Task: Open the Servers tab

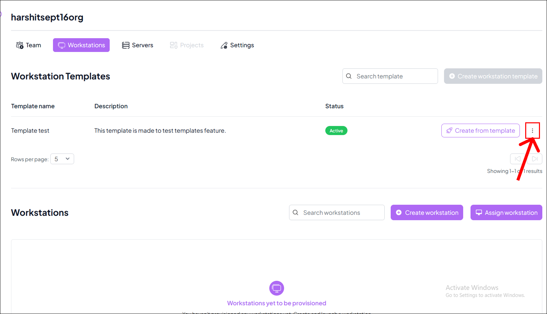Action: coord(138,45)
